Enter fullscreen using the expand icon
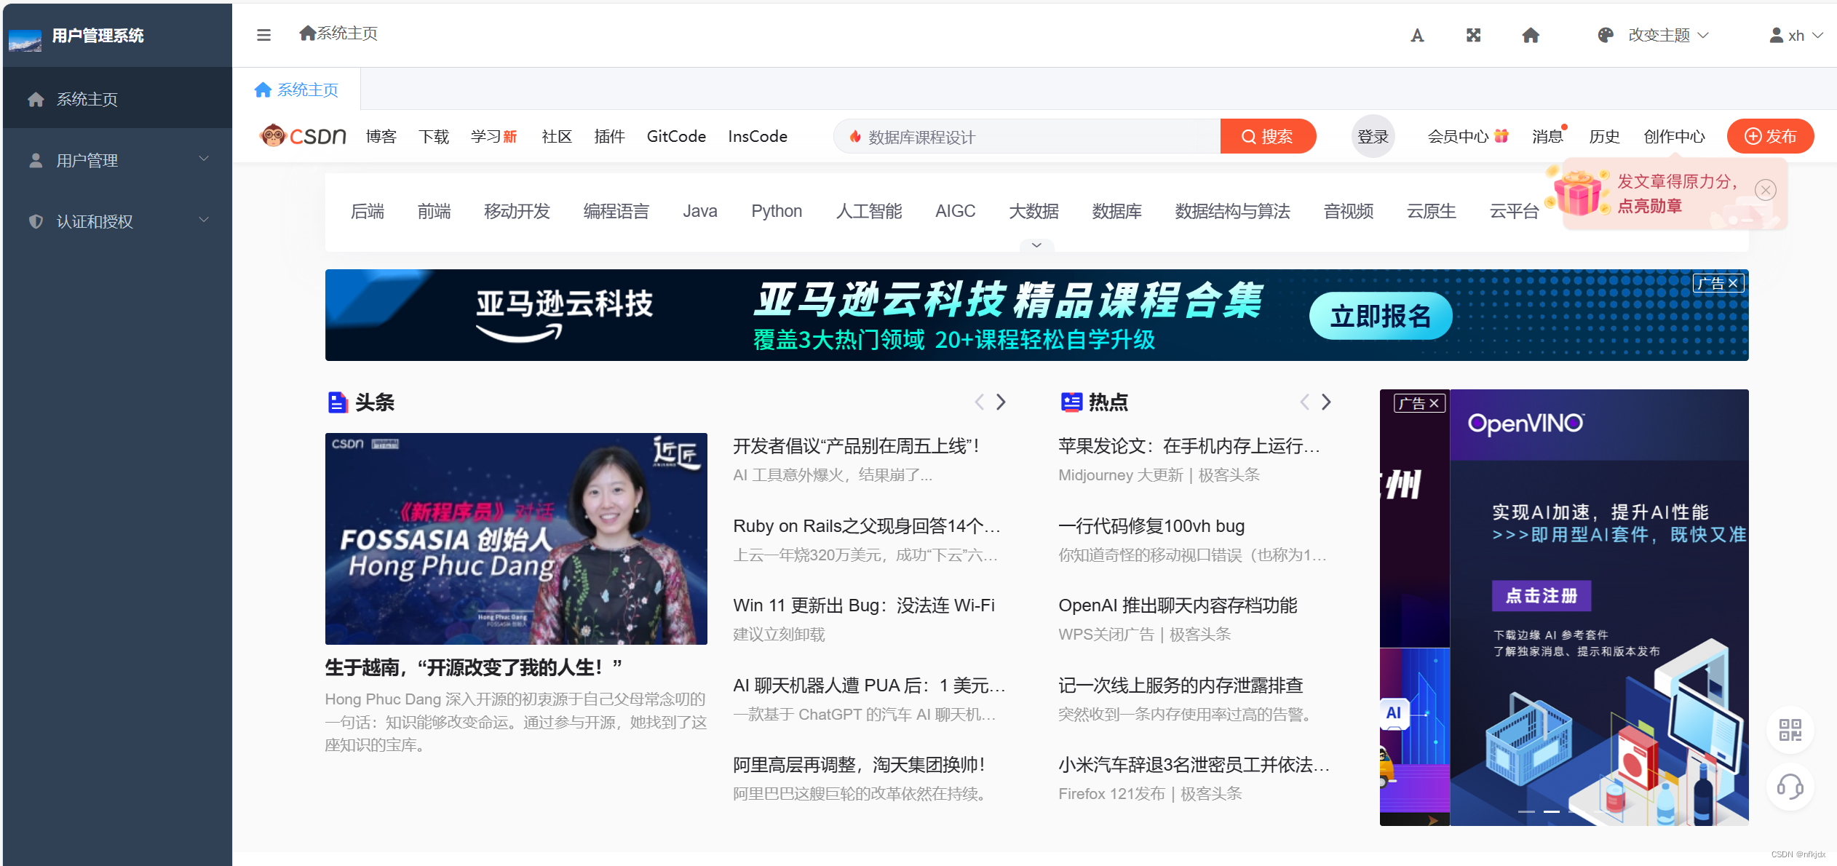The image size is (1837, 866). coord(1473,34)
